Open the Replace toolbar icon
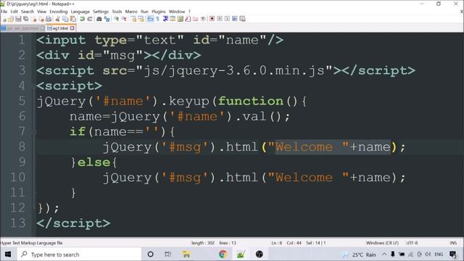 [x=107, y=19]
